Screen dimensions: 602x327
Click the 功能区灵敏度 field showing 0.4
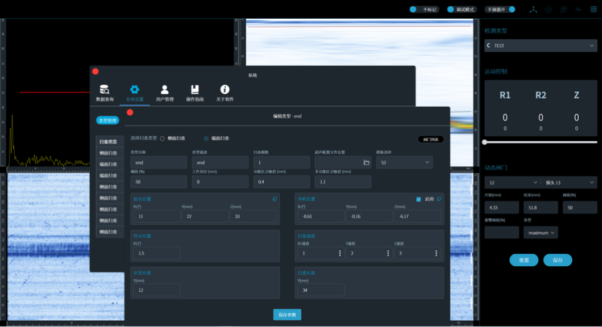point(281,182)
